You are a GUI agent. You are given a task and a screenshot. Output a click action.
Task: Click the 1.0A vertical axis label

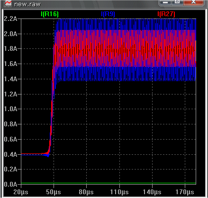pyautogui.click(x=10, y=109)
